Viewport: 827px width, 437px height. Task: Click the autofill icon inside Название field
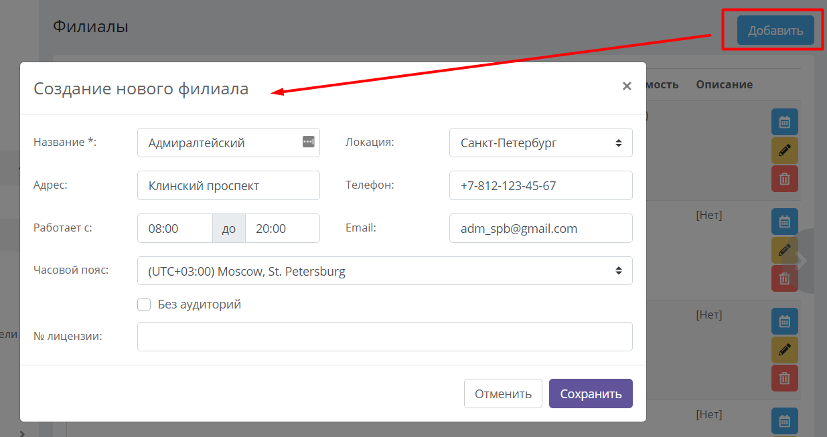(308, 141)
